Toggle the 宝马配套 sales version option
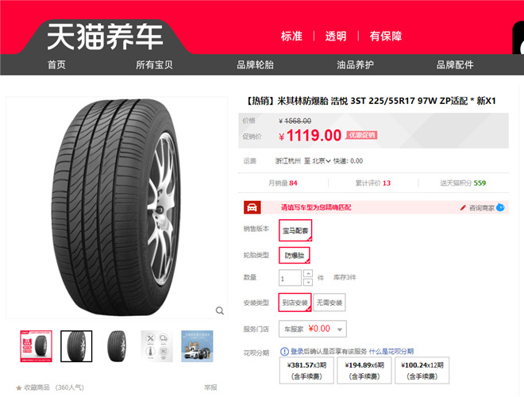Viewport: 524px width, 397px height. click(x=295, y=230)
